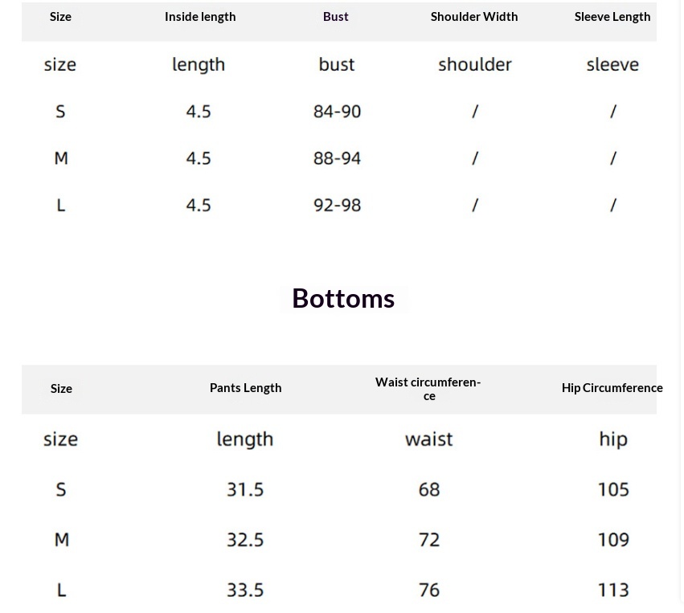Select the Inside length column header
Image resolution: width=684 pixels, height=613 pixels.
tap(200, 17)
